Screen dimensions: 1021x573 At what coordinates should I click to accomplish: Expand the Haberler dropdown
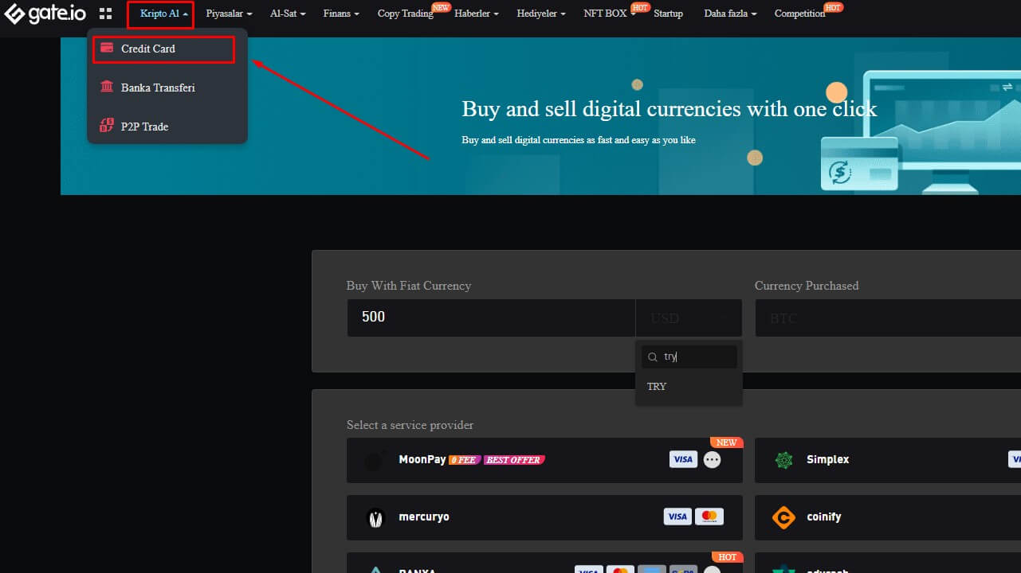[x=477, y=14]
